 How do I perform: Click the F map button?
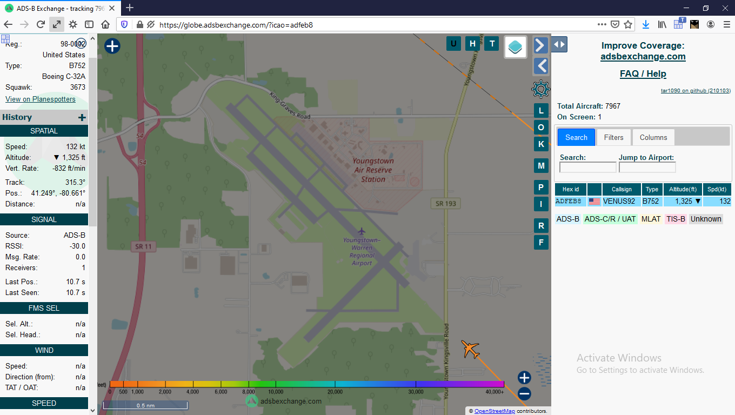(541, 242)
